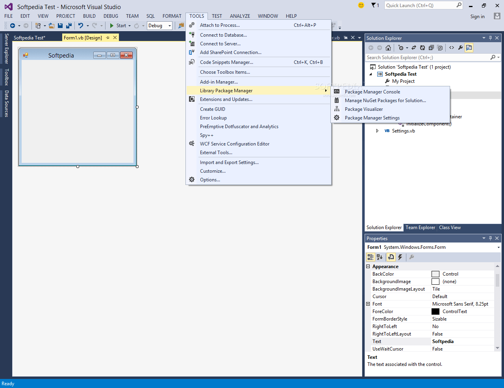Click the Start debugging button
Image resolution: width=504 pixels, height=388 pixels.
pyautogui.click(x=118, y=26)
